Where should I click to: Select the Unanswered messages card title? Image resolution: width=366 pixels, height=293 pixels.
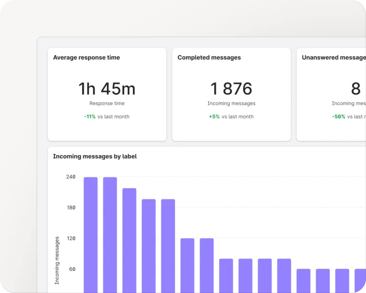click(334, 57)
